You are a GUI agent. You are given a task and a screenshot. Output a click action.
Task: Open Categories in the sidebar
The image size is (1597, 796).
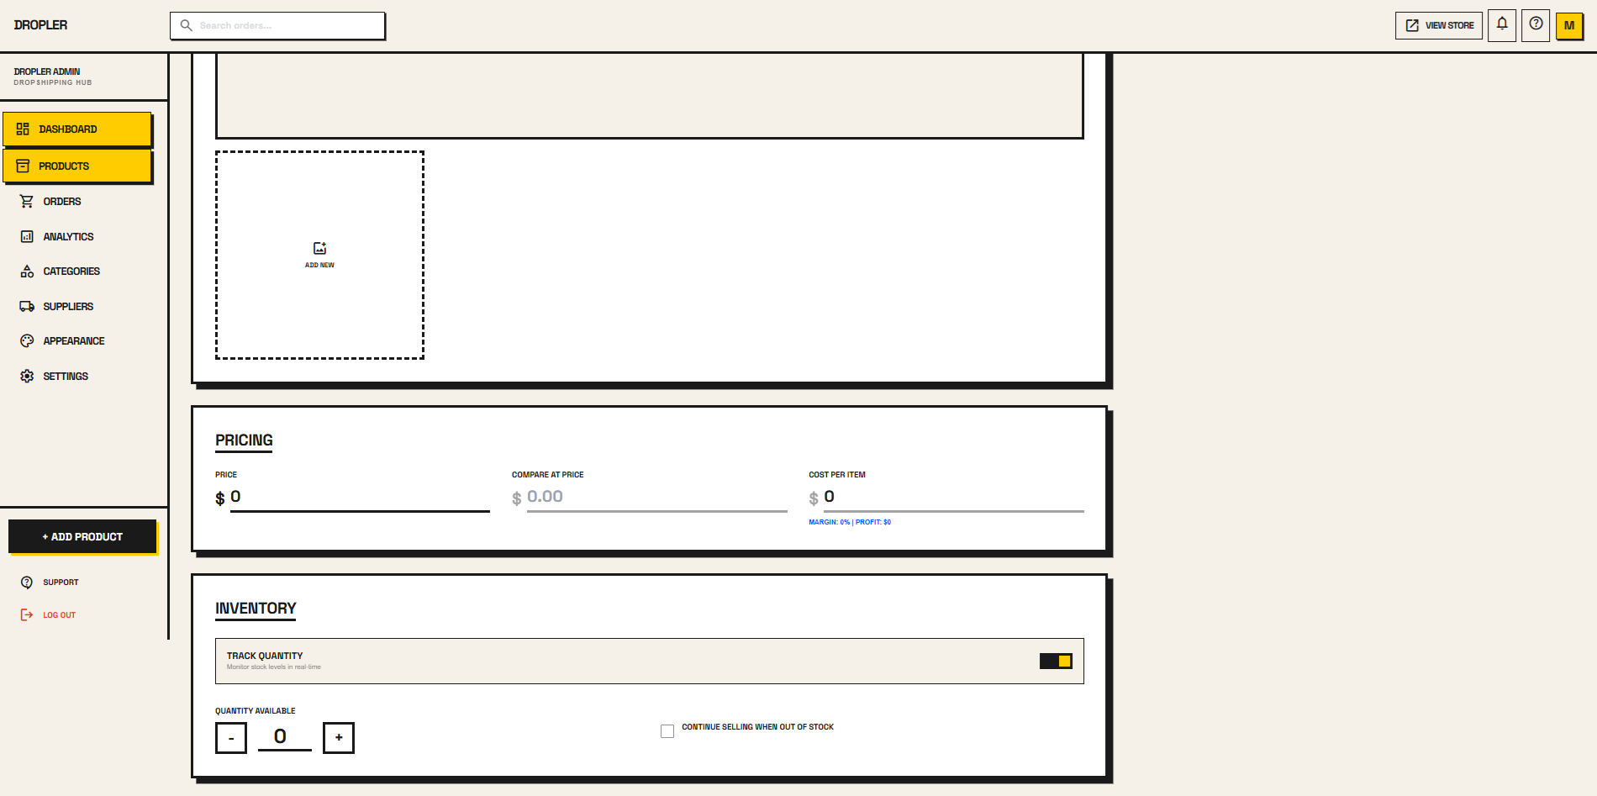pos(71,271)
